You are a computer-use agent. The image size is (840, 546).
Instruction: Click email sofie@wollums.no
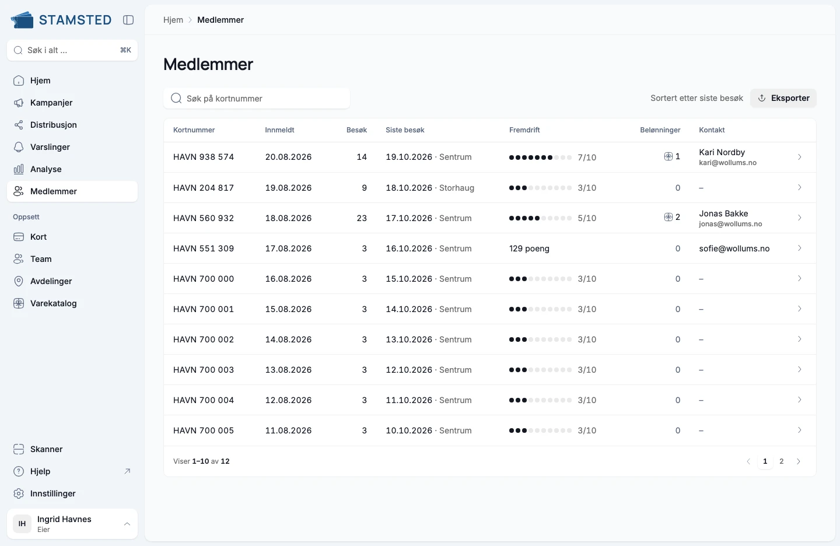point(734,249)
